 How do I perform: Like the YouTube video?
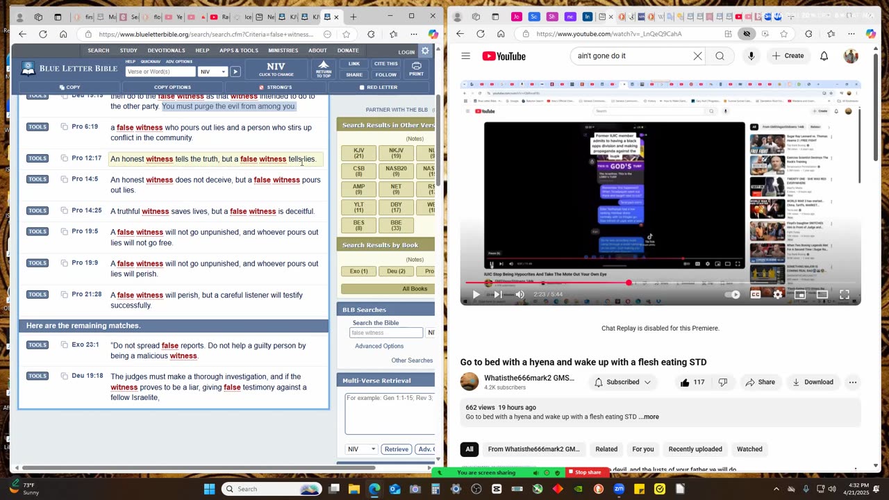pos(693,382)
